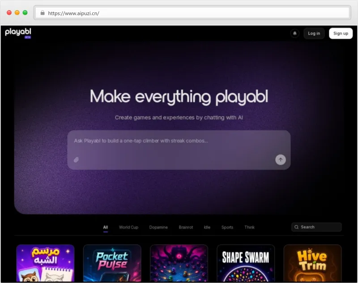The height and width of the screenshot is (283, 358).
Task: Open the notifications bell
Action: click(295, 33)
